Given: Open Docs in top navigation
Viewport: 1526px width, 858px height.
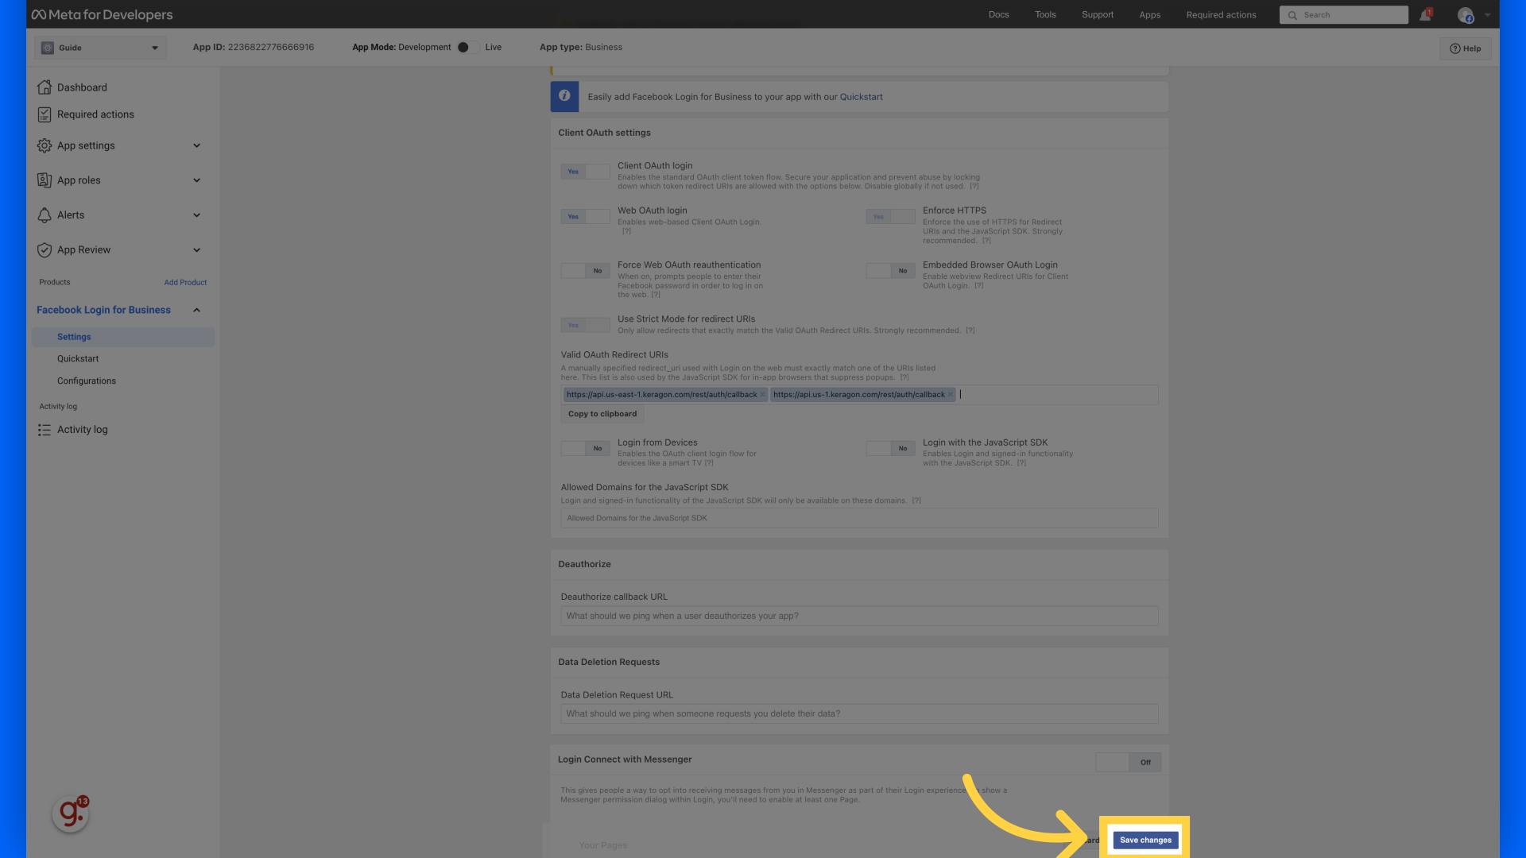Looking at the screenshot, I should 998,15.
